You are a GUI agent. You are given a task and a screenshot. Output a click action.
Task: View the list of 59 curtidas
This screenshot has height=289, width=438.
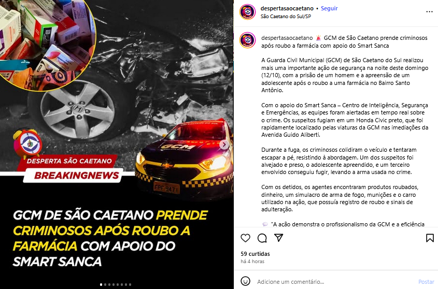[255, 254]
